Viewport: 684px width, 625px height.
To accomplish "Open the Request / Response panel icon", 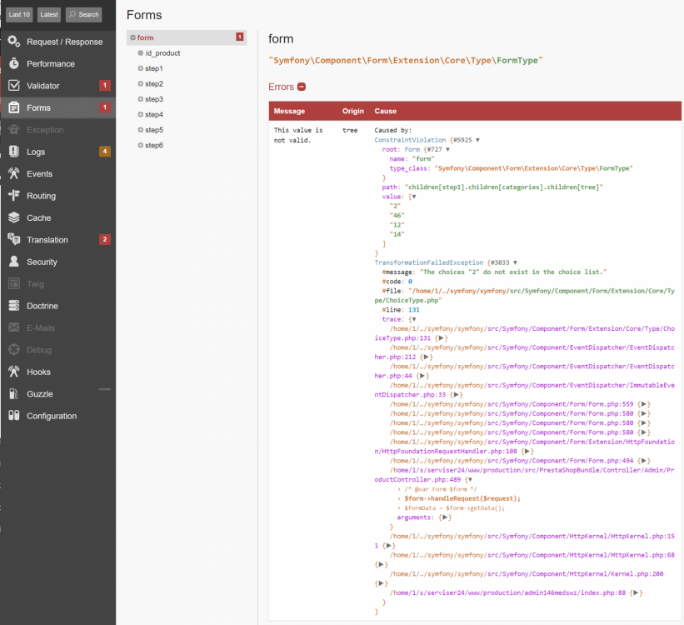I will coord(14,42).
